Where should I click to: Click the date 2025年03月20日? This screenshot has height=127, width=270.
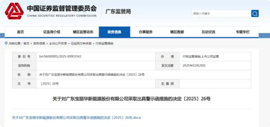click(194, 66)
